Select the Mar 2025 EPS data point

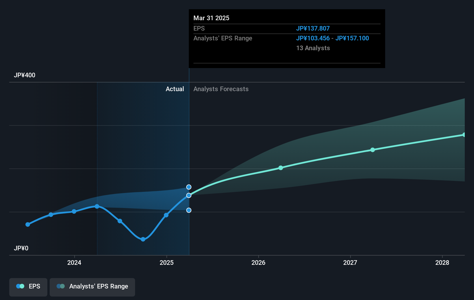point(189,195)
